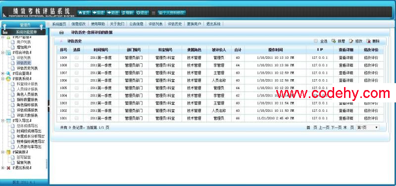
Task: Open the 公告信息 menu item
Action: (136, 24)
